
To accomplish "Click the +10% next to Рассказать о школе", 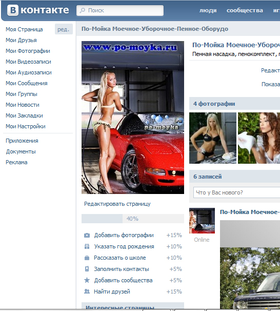I will 174,258.
